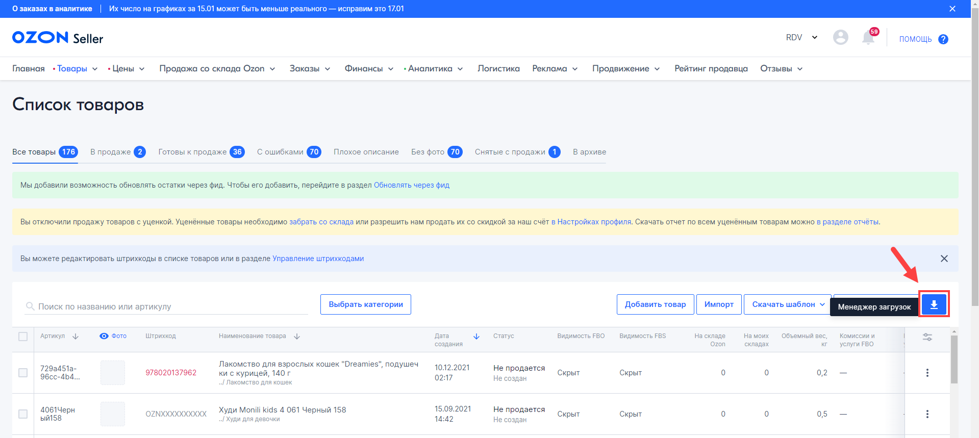Check the Dreamies product row checkbox
Viewport: 979px width, 438px height.
(x=23, y=373)
